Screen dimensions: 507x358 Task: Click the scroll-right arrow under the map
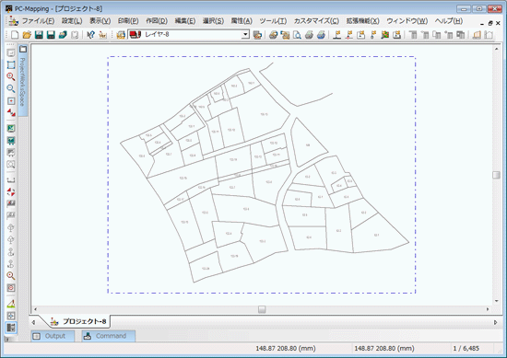tap(488, 309)
